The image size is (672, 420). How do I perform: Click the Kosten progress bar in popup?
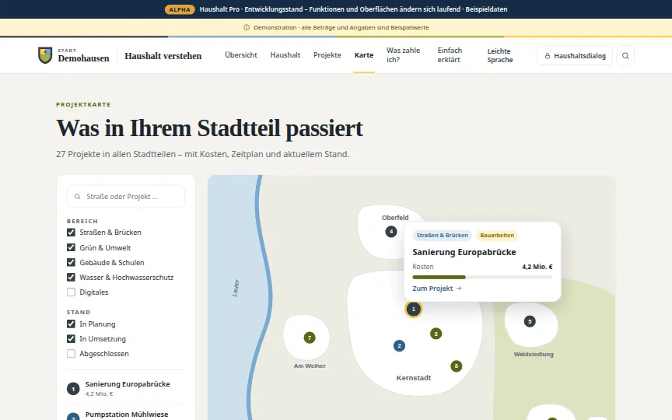click(482, 278)
